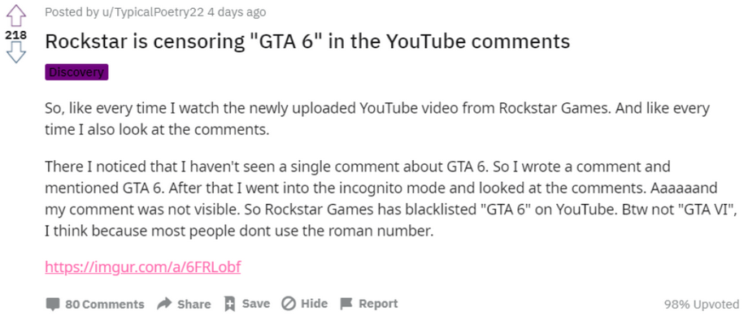Click the Save text label
Viewport: 748px width, 316px height.
[x=255, y=304]
